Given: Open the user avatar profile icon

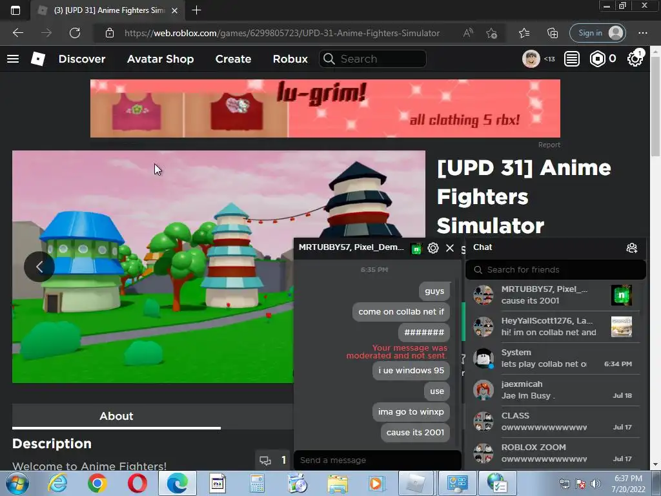Looking at the screenshot, I should (531, 59).
